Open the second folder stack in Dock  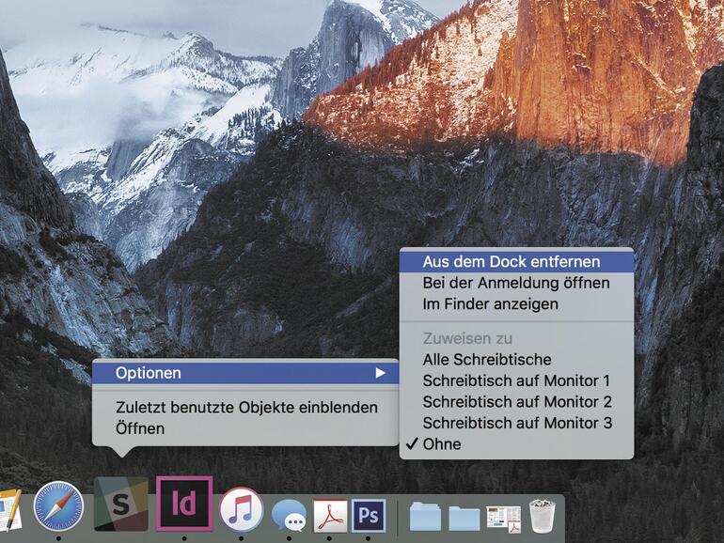click(464, 518)
